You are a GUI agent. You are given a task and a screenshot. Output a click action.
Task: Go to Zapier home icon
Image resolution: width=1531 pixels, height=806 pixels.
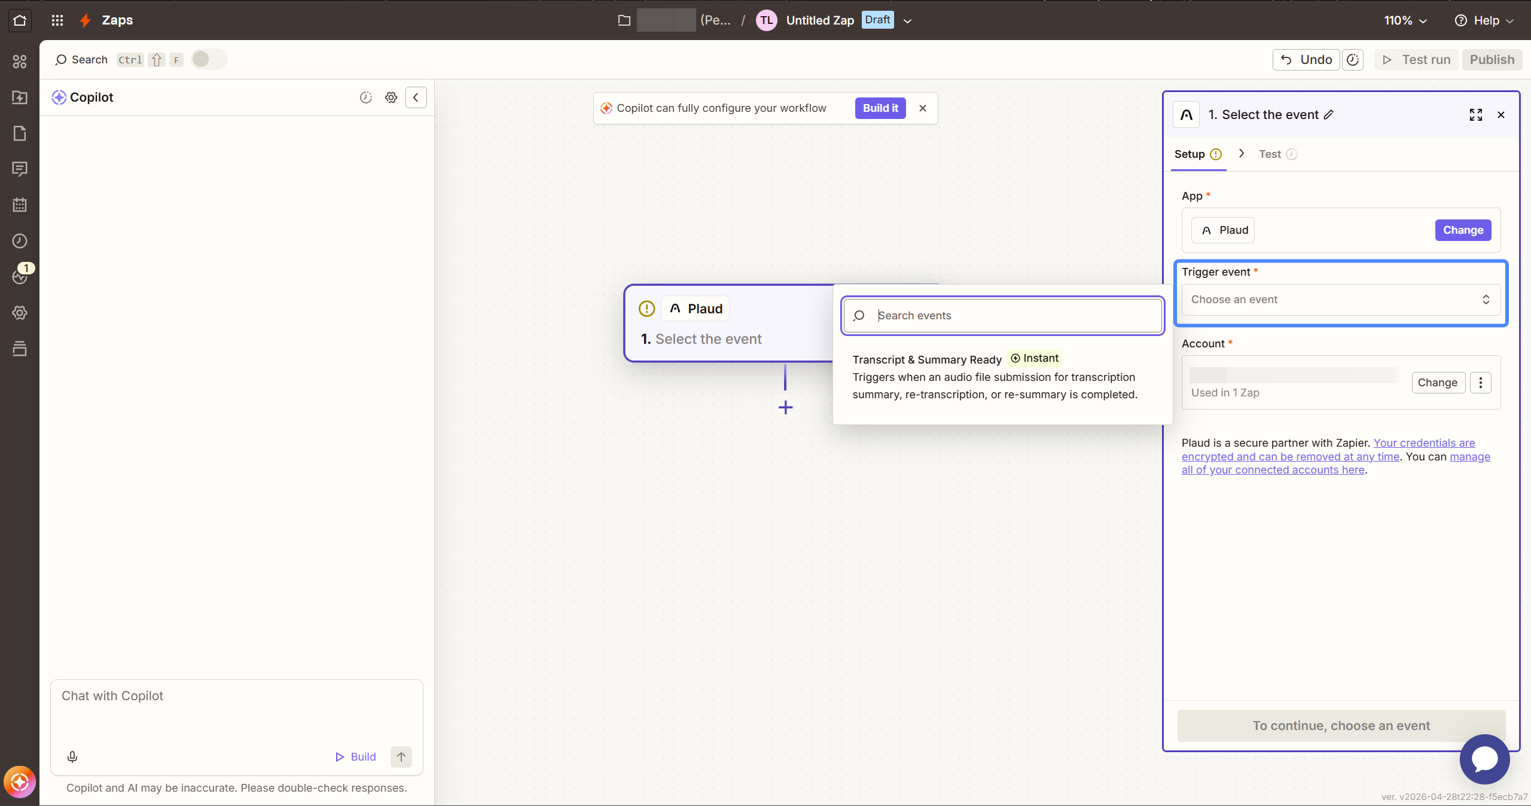coord(20,20)
